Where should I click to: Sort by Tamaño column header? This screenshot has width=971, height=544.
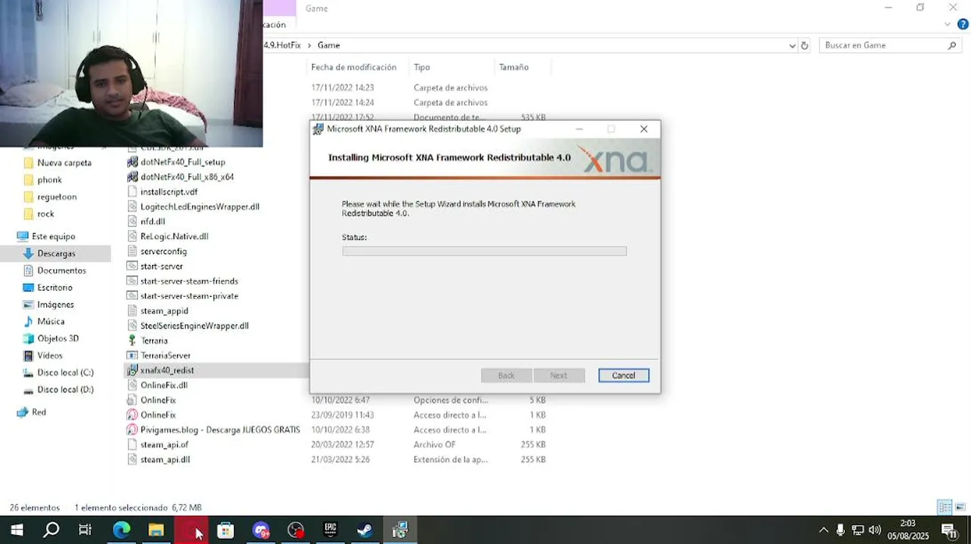tap(513, 67)
